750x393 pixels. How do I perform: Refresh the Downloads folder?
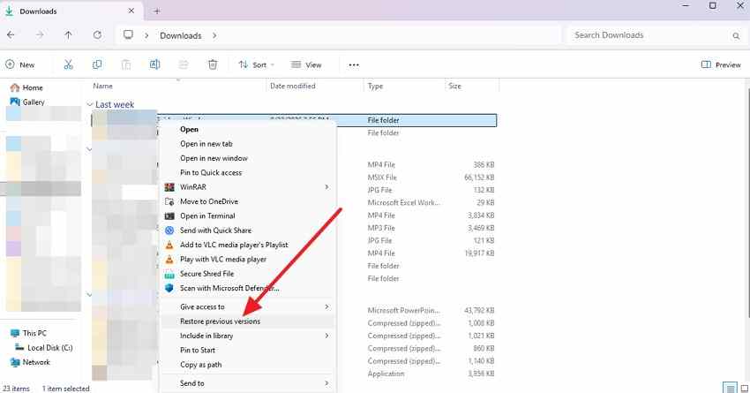[97, 35]
